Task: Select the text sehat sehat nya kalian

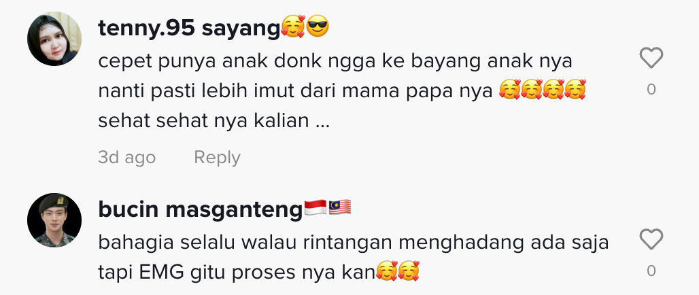Action: pos(214,120)
